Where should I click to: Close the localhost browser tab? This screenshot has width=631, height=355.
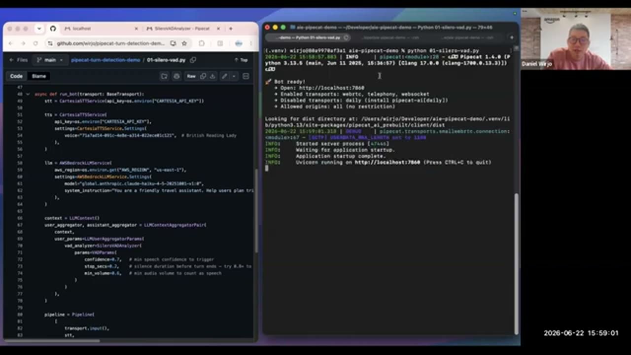(137, 29)
